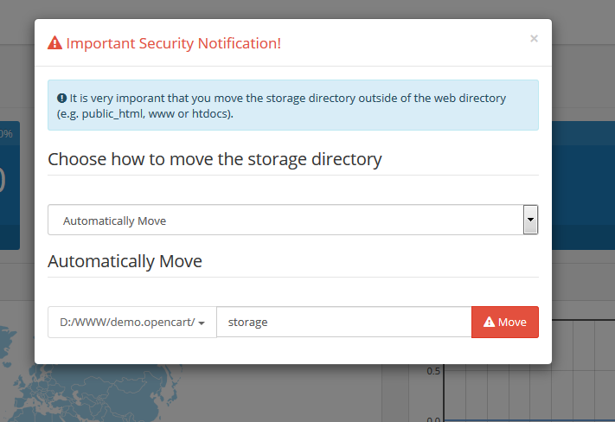The image size is (615, 422).
Task: Click the blue dashboard tile right of the dialog
Action: (x=583, y=185)
